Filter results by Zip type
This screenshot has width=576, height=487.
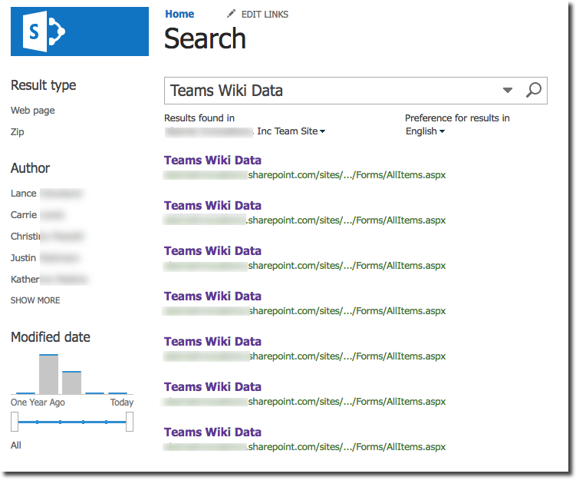click(18, 132)
